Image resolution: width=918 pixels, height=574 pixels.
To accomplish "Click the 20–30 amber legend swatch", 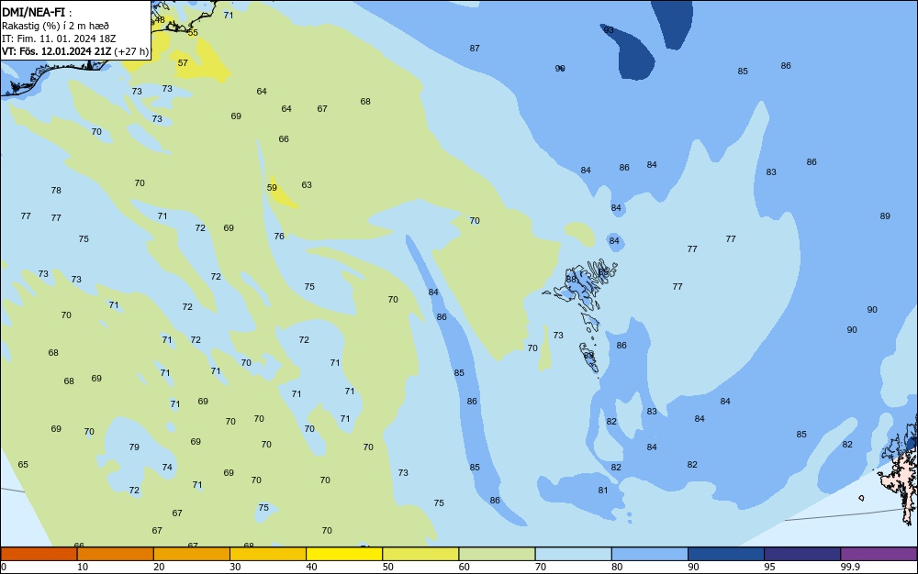I will (x=192, y=554).
